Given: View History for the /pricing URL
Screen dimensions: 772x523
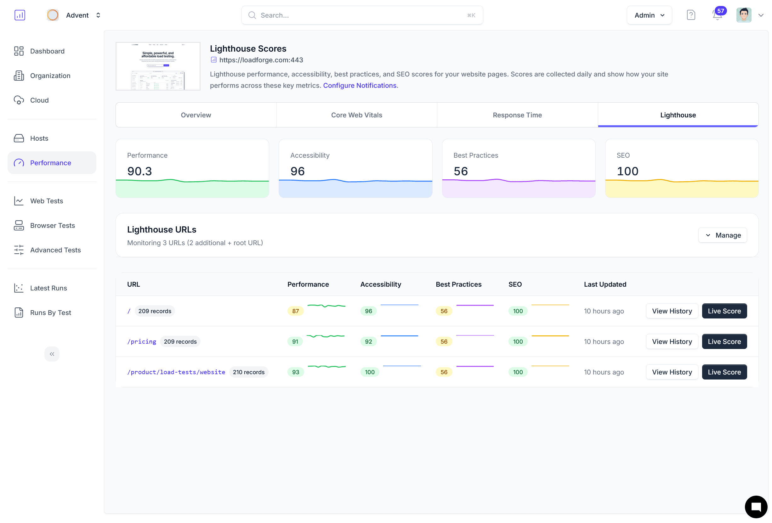Looking at the screenshot, I should (x=672, y=341).
